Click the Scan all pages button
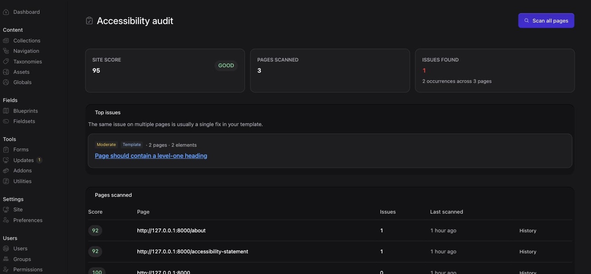Image resolution: width=591 pixels, height=274 pixels. click(x=546, y=21)
